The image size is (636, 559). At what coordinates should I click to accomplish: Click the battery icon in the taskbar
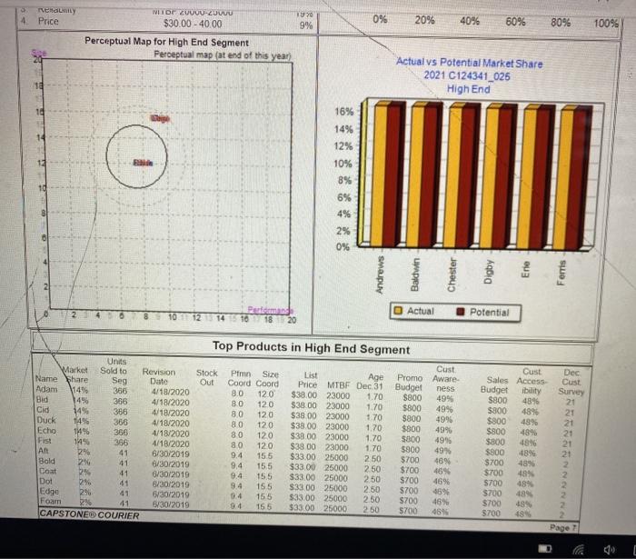pos(545,548)
